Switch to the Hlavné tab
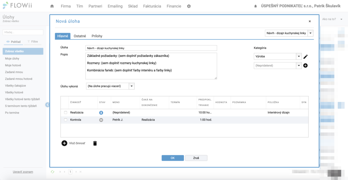The image size is (348, 180). (x=63, y=36)
